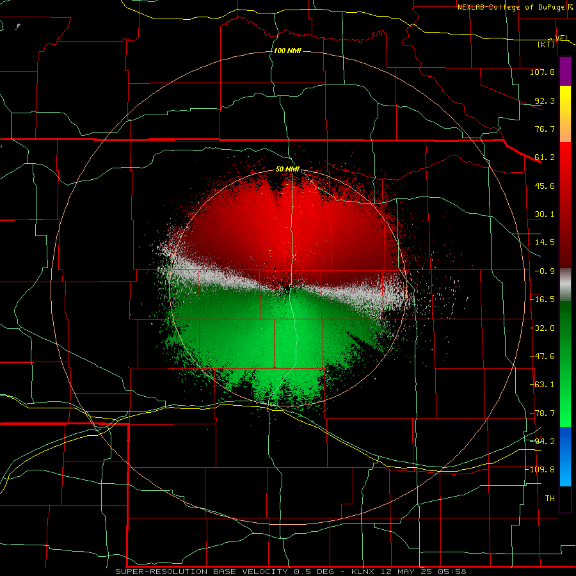Click the 14.5 legend value
This screenshot has height=576, width=576.
(545, 243)
